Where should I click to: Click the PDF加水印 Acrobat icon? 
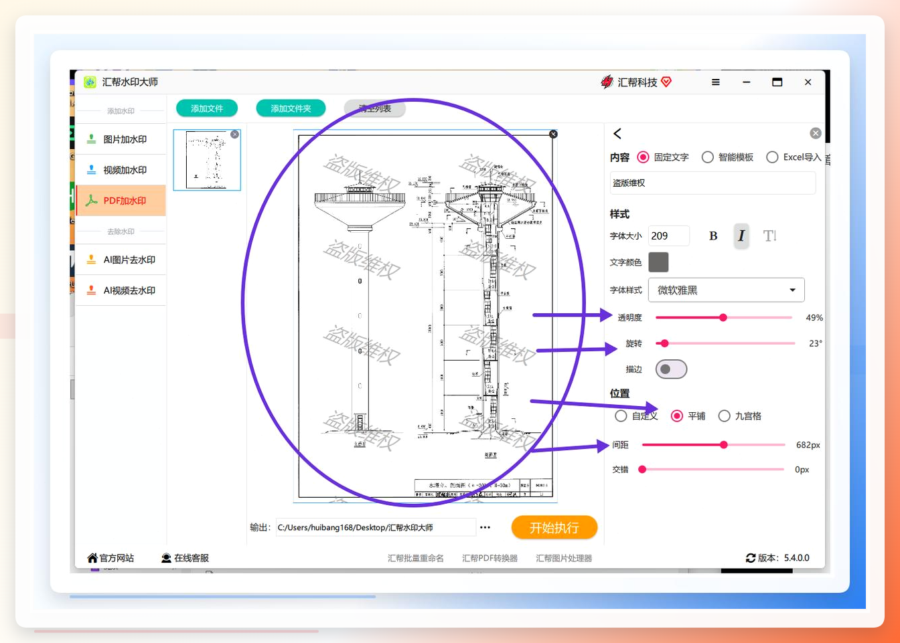tap(91, 201)
